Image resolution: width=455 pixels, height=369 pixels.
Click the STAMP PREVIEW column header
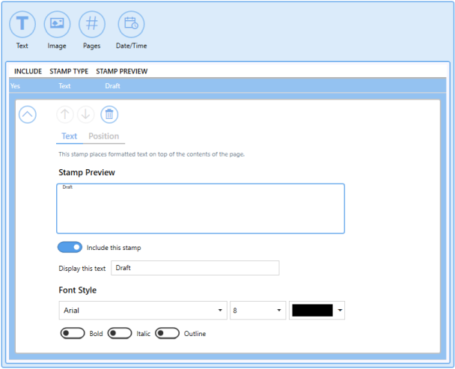pyautogui.click(x=122, y=71)
